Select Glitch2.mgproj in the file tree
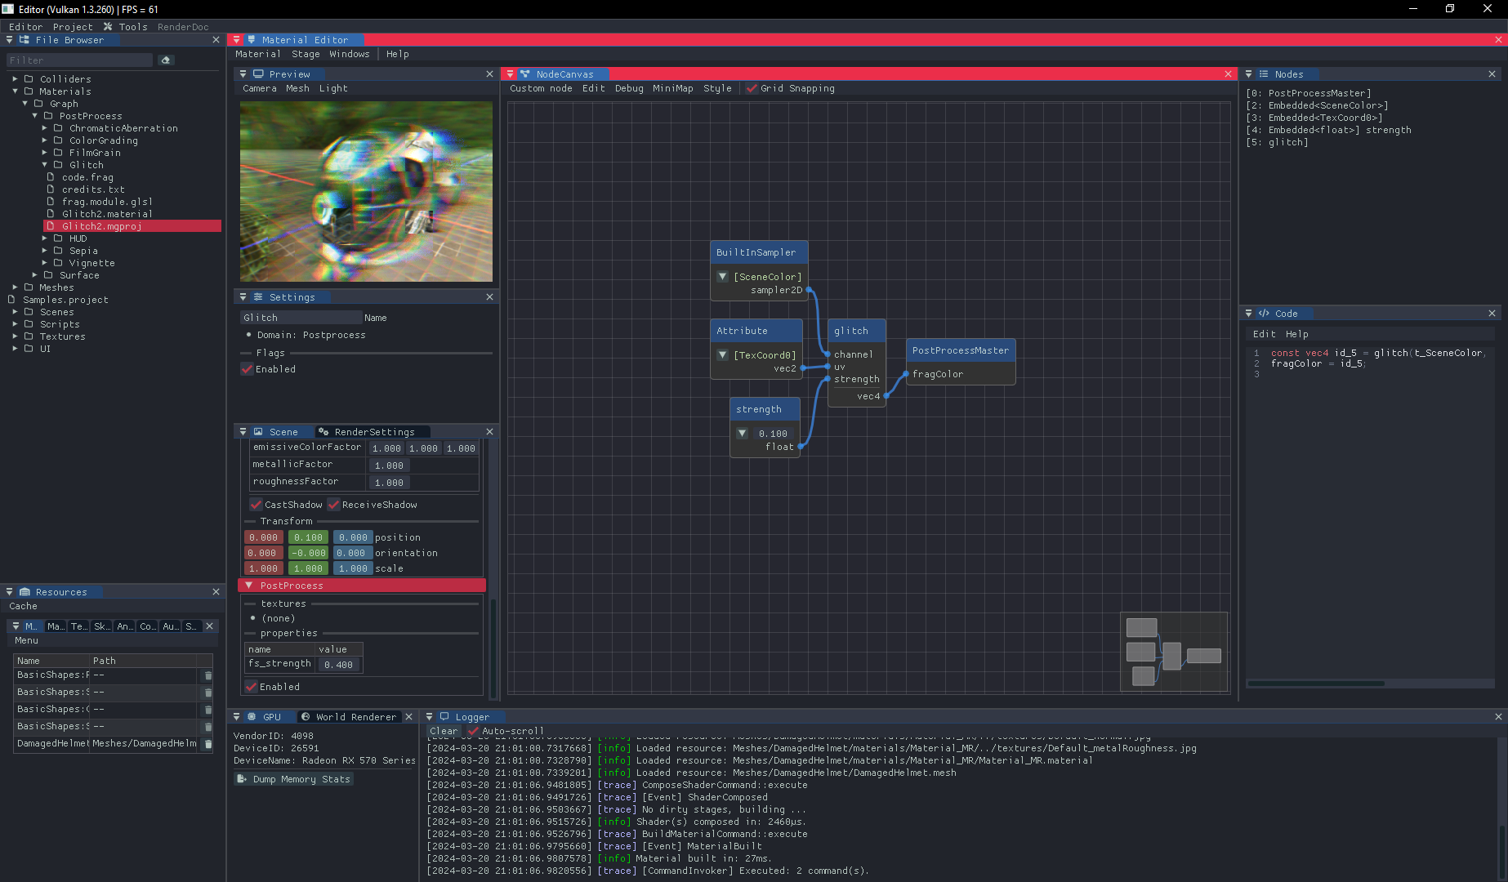The height and width of the screenshot is (882, 1508). pos(132,226)
